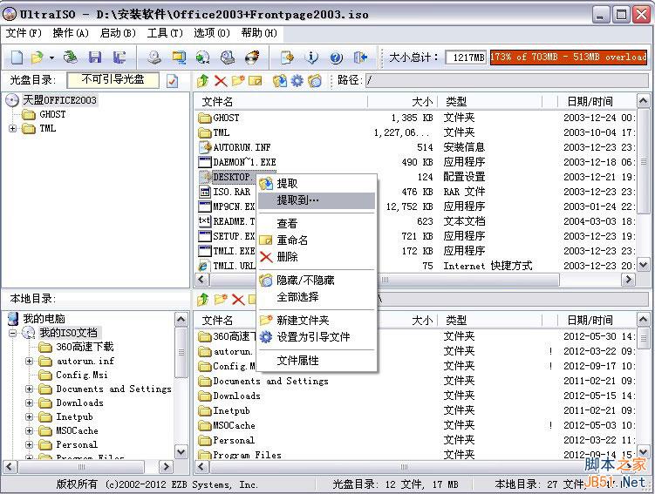
Task: Choose 全部选择 from the context menu
Action: click(317, 297)
